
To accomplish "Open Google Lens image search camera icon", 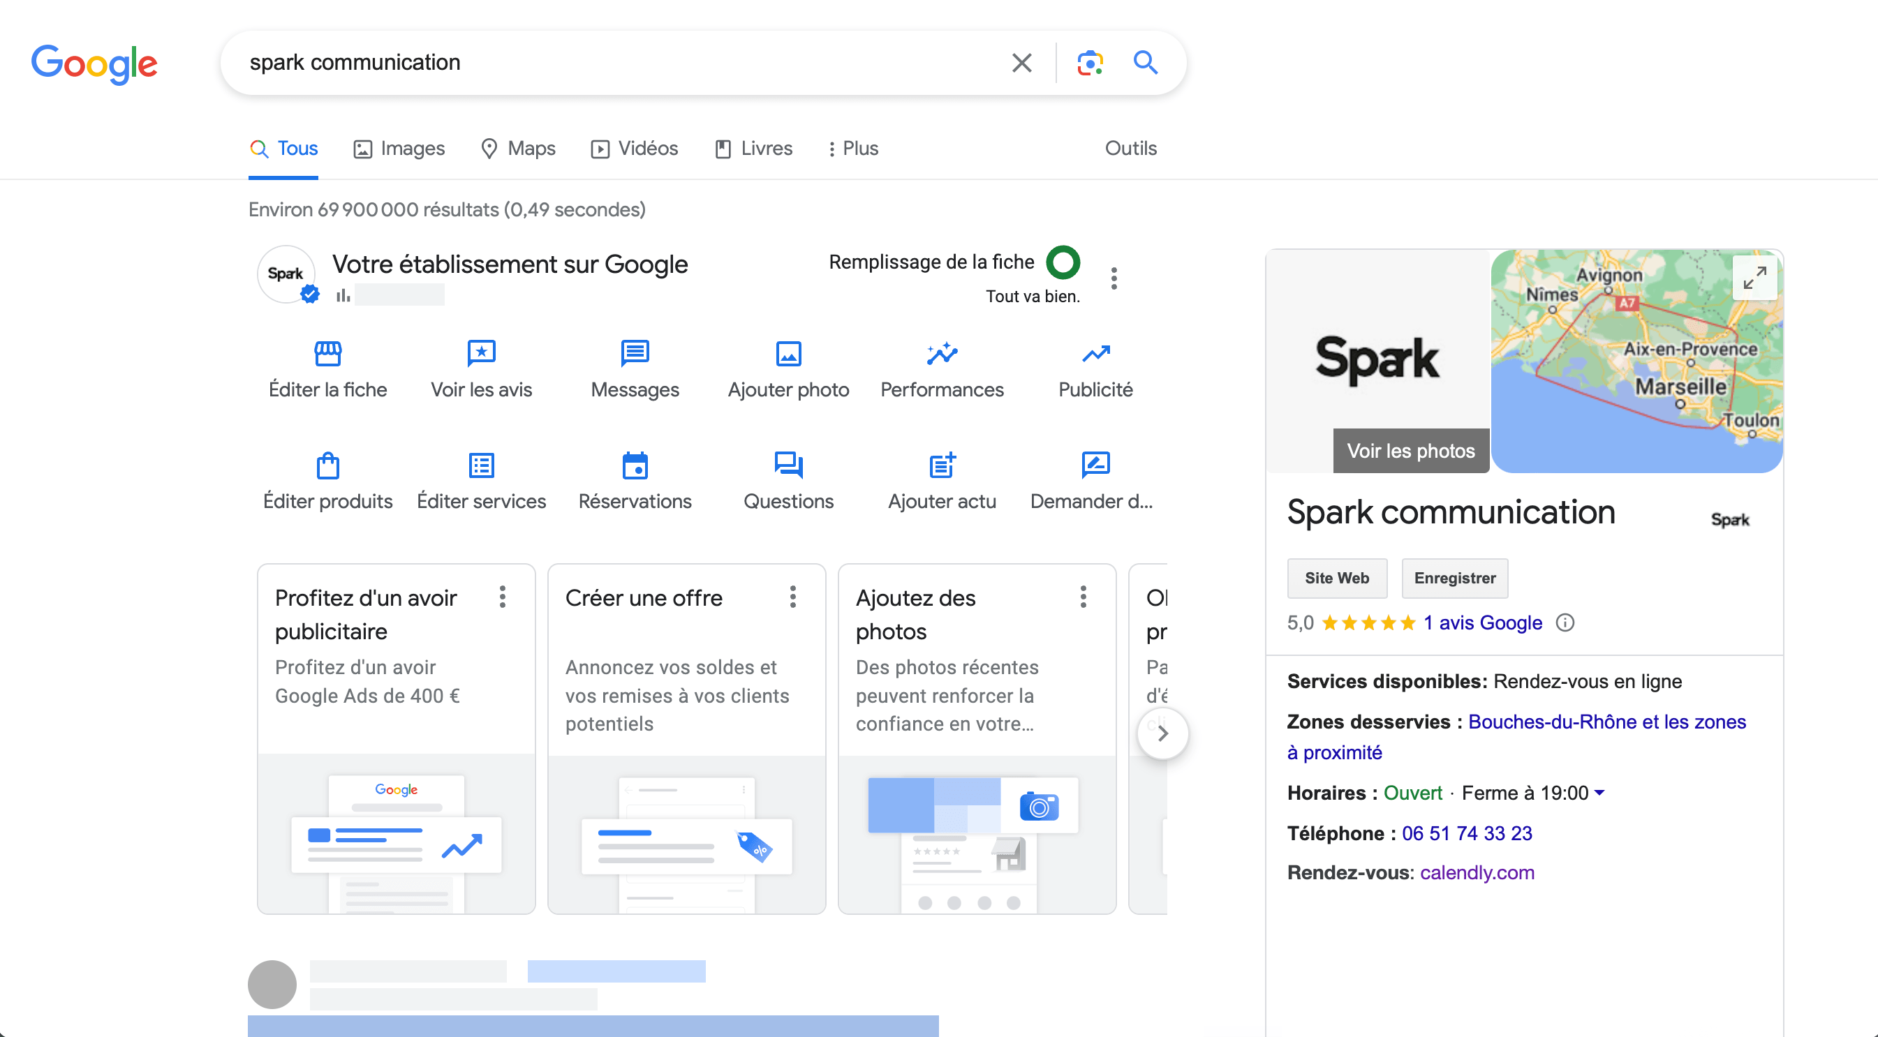I will point(1090,63).
